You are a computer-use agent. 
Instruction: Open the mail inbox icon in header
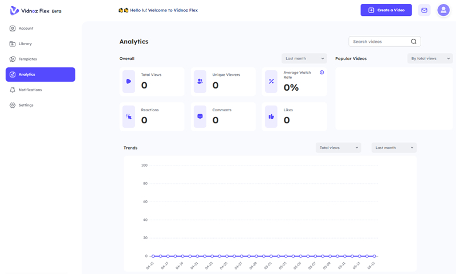coord(424,10)
